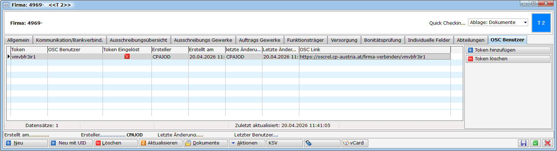This screenshot has height=151, width=557.
Task: Click the save floppy disk icon
Action: [x=523, y=143]
